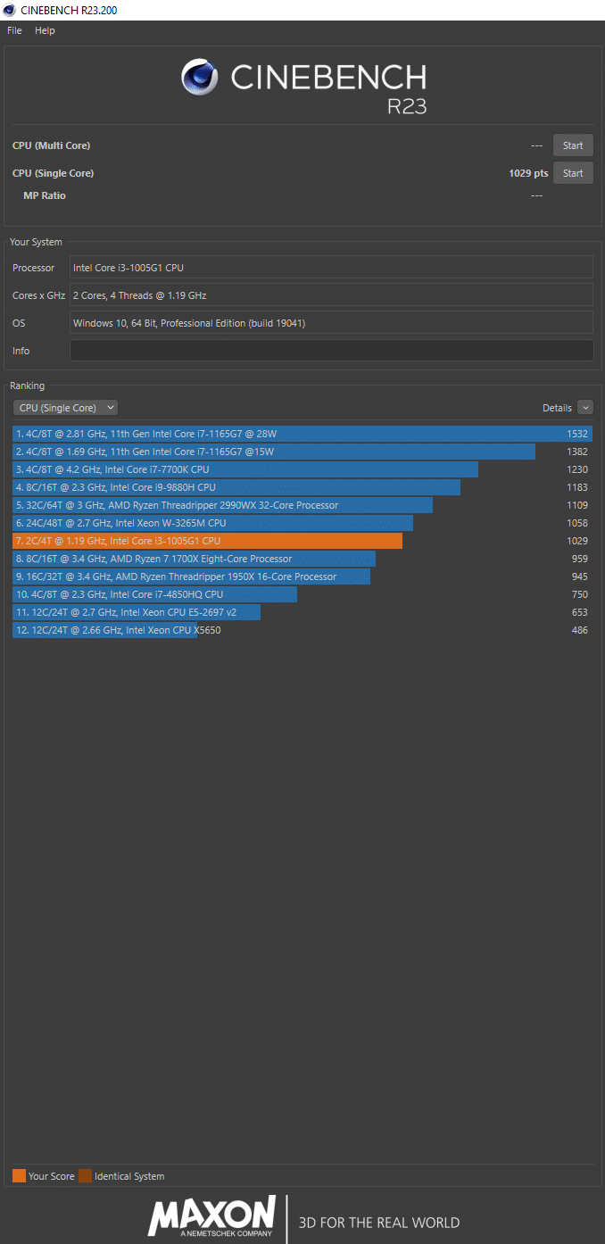Select ranking row 2 i7-1165G7 @15W

(302, 452)
